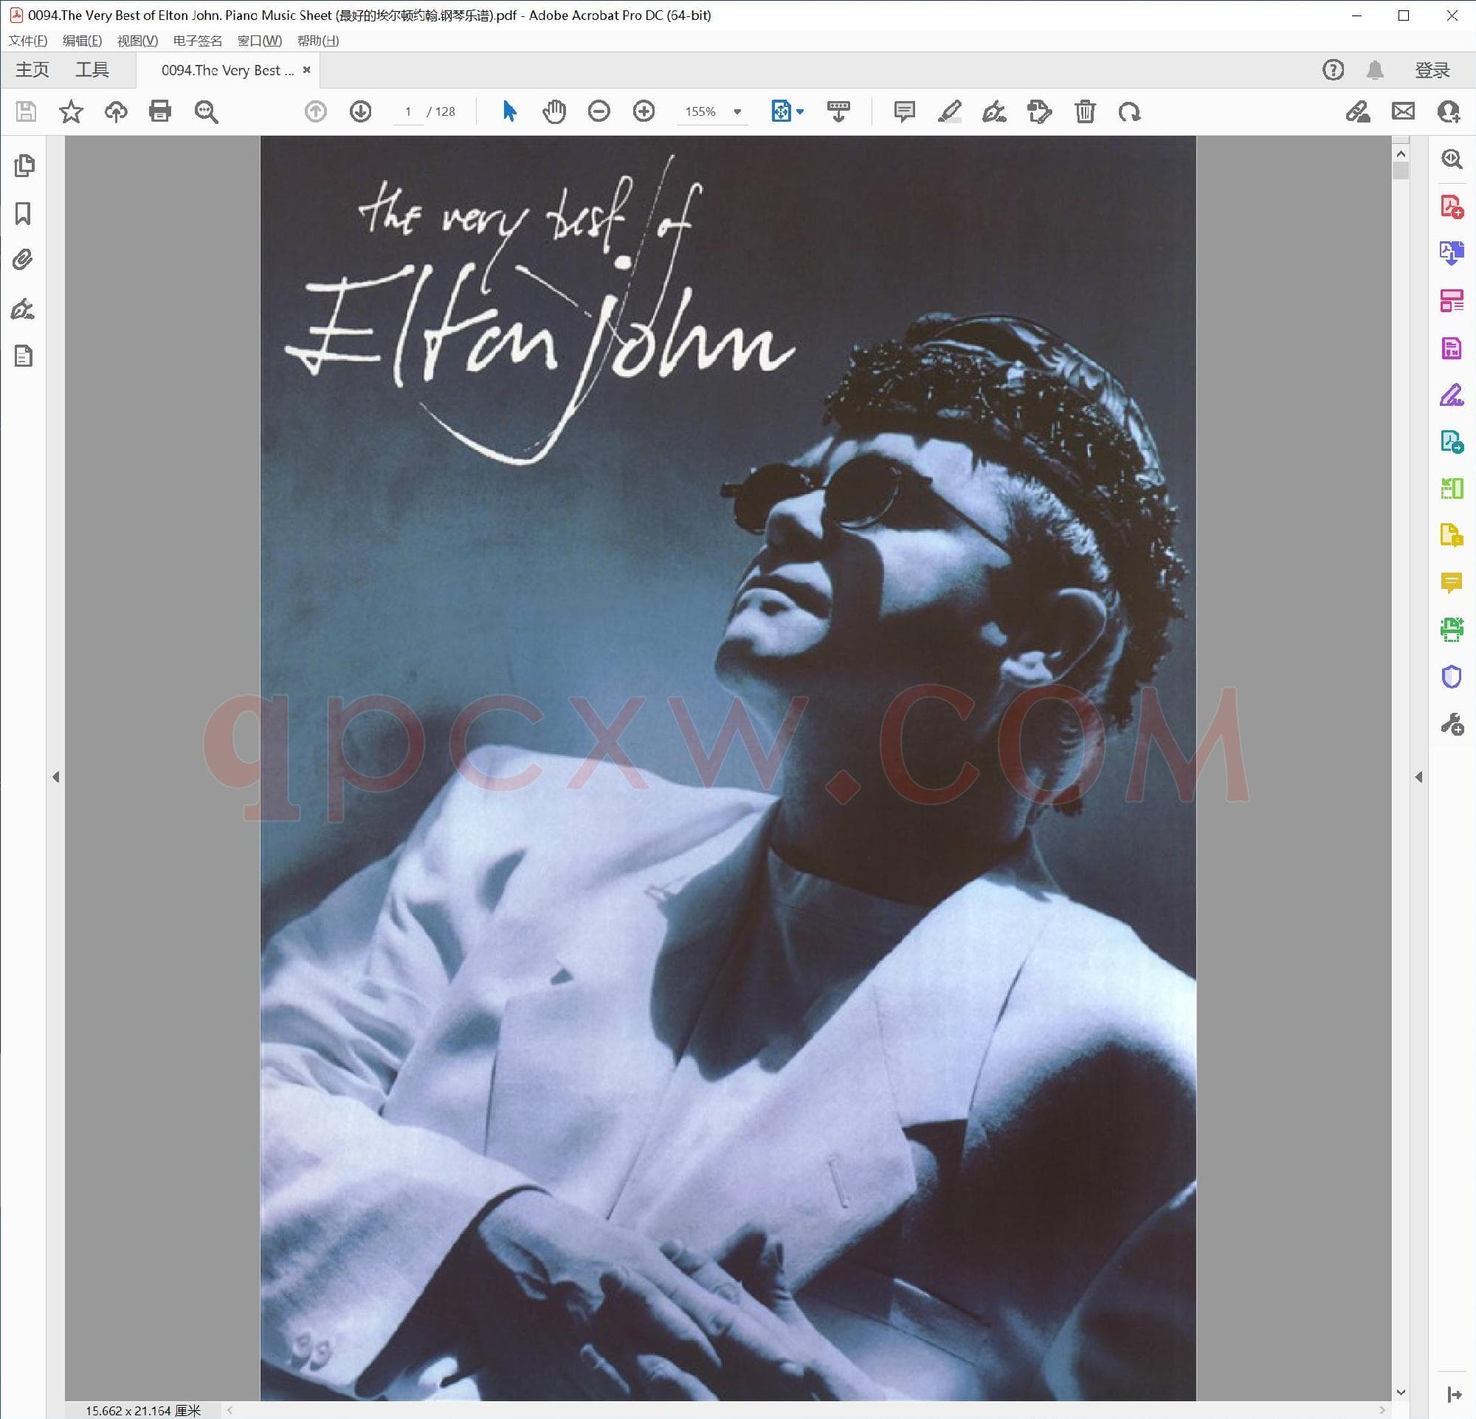Open the bookmarks panel in left sidebar

[x=24, y=214]
